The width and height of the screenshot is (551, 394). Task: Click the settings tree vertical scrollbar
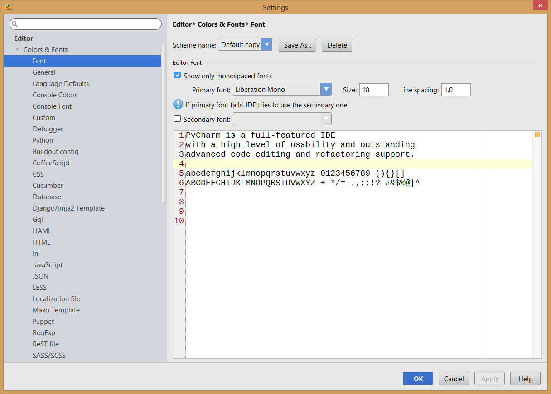[x=164, y=123]
